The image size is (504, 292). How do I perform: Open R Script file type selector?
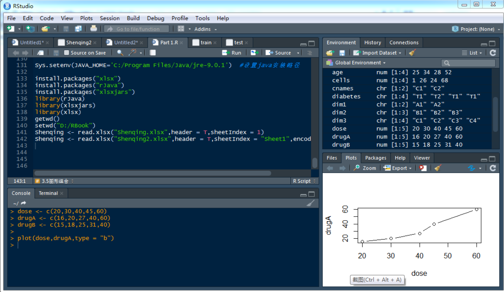[304, 181]
